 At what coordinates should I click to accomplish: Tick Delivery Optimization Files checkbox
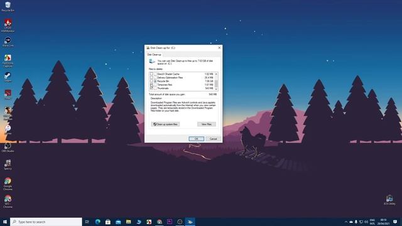[151, 77]
